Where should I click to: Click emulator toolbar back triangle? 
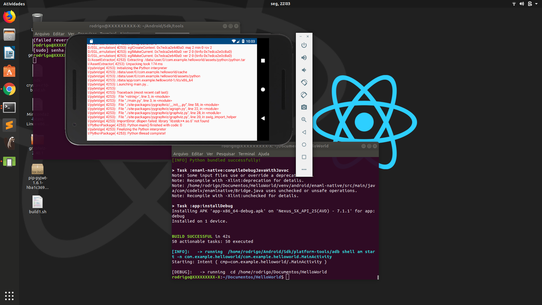tap(304, 132)
